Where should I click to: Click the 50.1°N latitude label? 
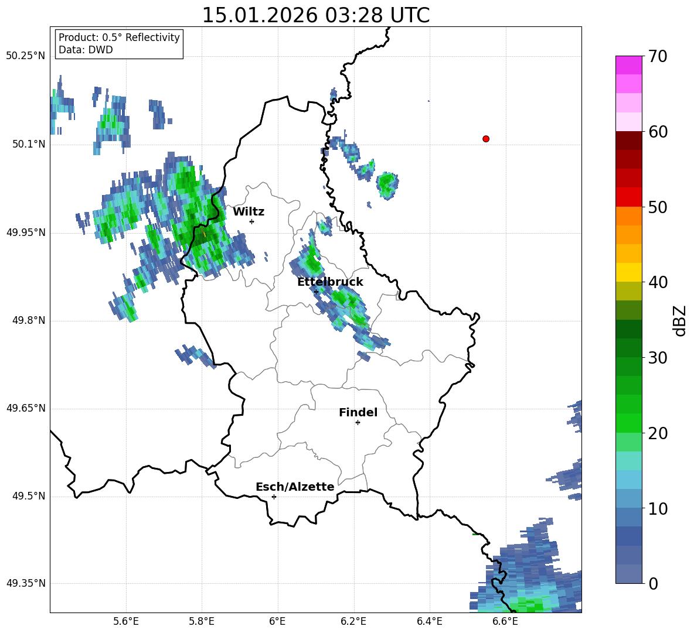pos(29,144)
